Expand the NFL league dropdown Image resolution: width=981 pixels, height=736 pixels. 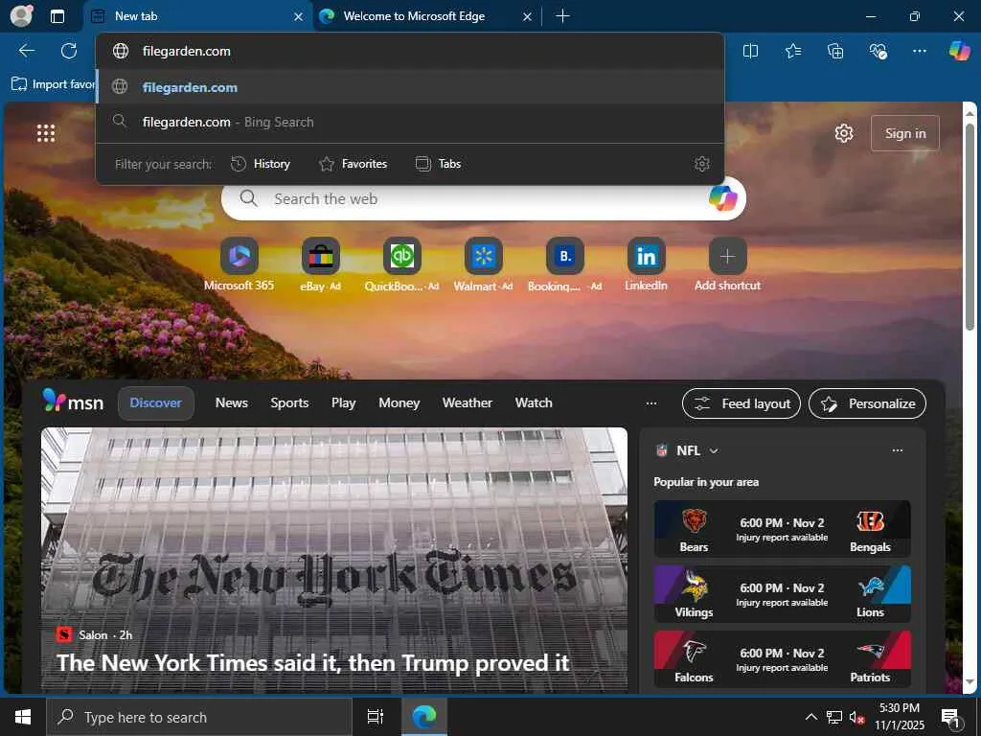pyautogui.click(x=714, y=450)
